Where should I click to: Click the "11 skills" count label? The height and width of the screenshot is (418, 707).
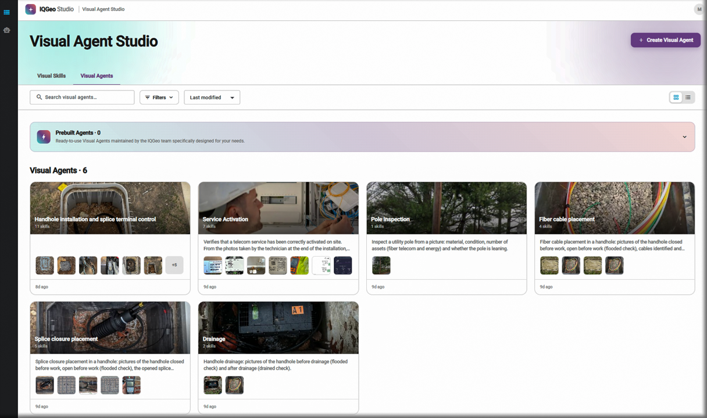click(x=42, y=226)
